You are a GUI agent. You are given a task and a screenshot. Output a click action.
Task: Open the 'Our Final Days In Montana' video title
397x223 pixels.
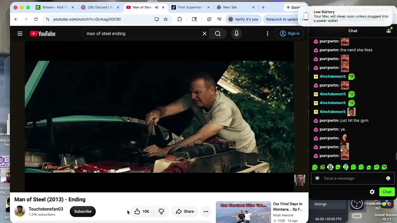point(288,207)
